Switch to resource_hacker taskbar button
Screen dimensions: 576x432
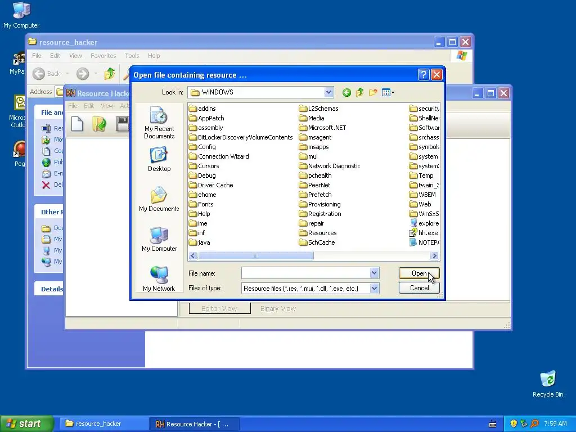pyautogui.click(x=103, y=424)
